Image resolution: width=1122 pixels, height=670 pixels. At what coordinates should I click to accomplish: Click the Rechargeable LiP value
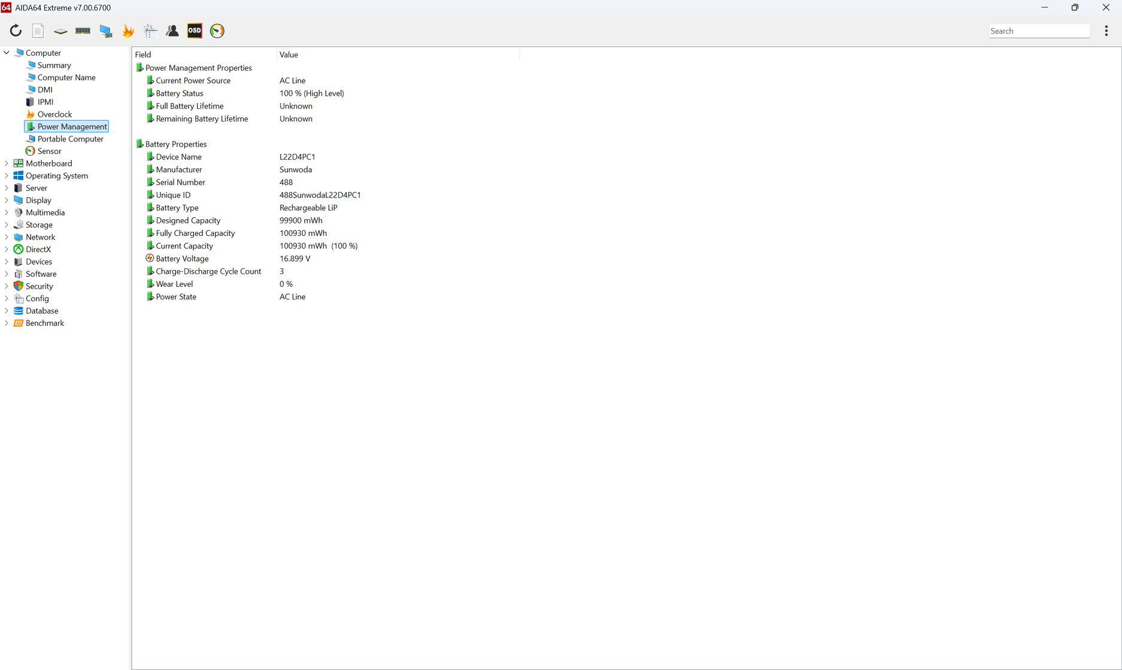[308, 208]
